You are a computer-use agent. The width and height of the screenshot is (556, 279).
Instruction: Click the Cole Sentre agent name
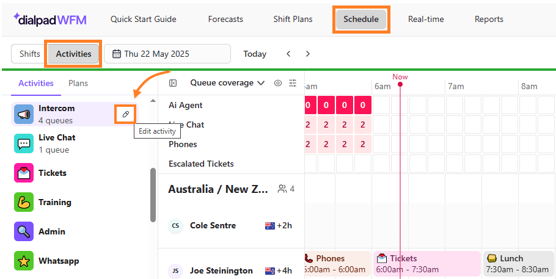point(213,226)
